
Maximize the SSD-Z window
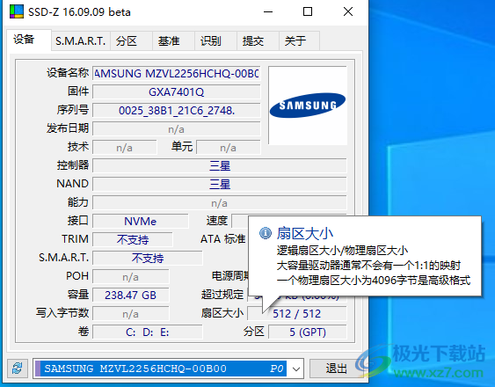[x=308, y=11]
